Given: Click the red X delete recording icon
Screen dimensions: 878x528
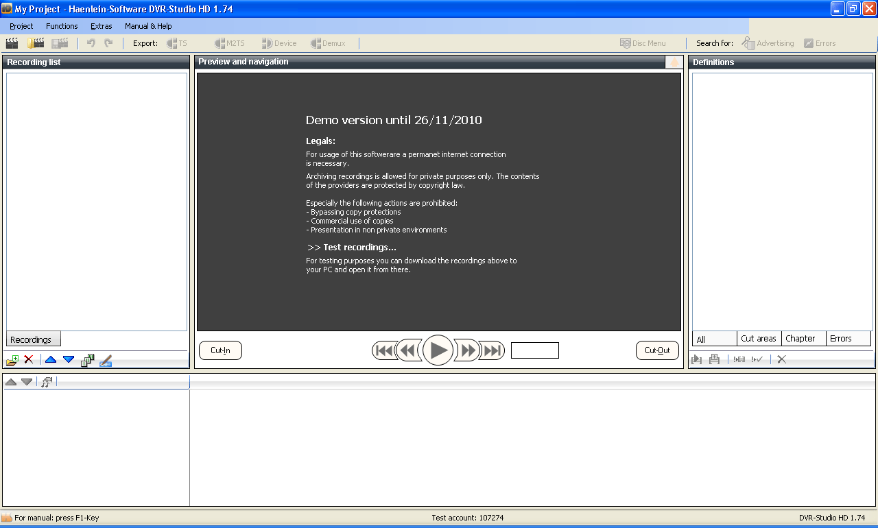Looking at the screenshot, I should (28, 359).
